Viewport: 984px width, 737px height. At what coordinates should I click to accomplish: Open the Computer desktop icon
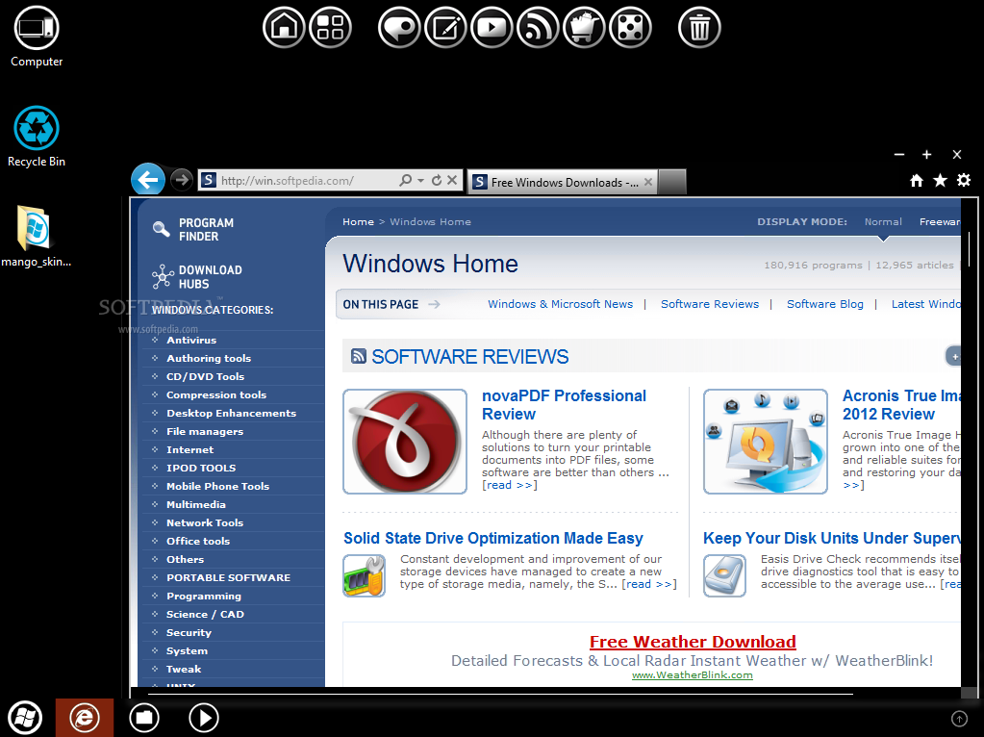click(37, 37)
